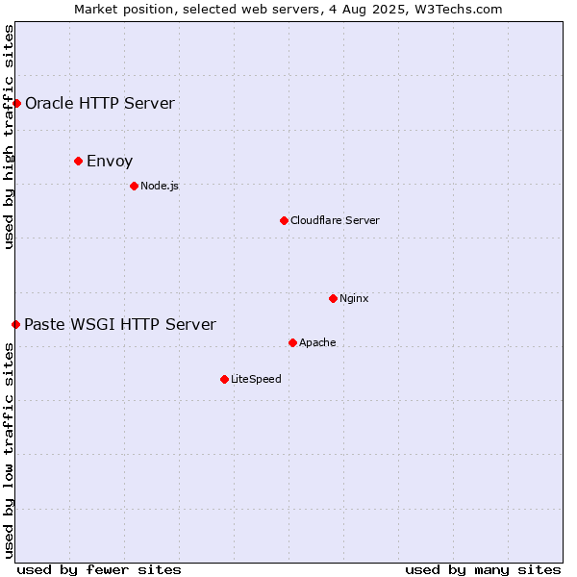
Task: Click the 'Envoy' label
Action: pyautogui.click(x=110, y=162)
